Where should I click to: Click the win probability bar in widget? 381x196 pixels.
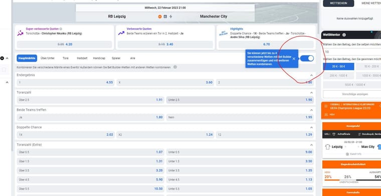[x=352, y=180]
